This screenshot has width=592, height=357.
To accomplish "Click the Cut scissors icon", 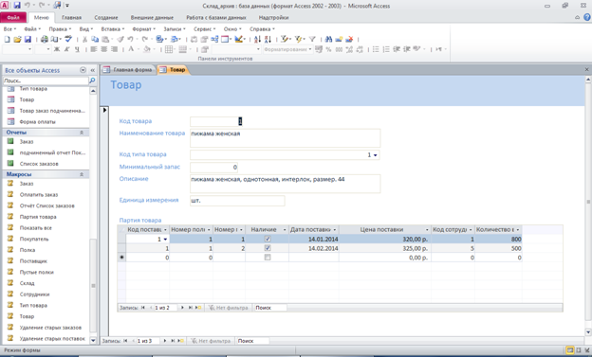I will coord(84,39).
